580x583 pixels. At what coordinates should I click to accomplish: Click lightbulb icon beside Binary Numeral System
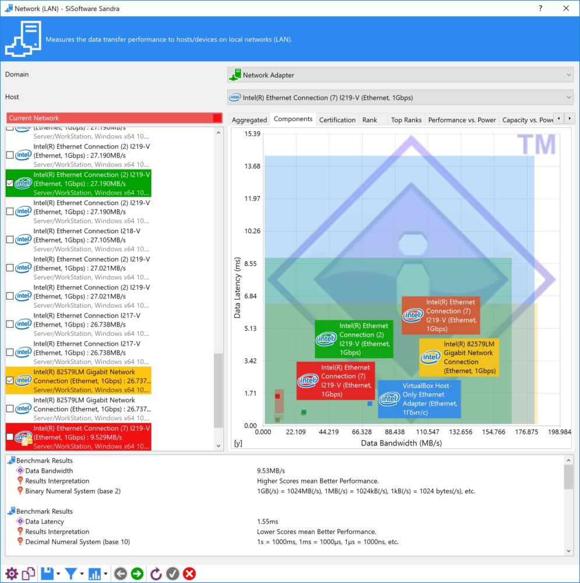pos(20,491)
